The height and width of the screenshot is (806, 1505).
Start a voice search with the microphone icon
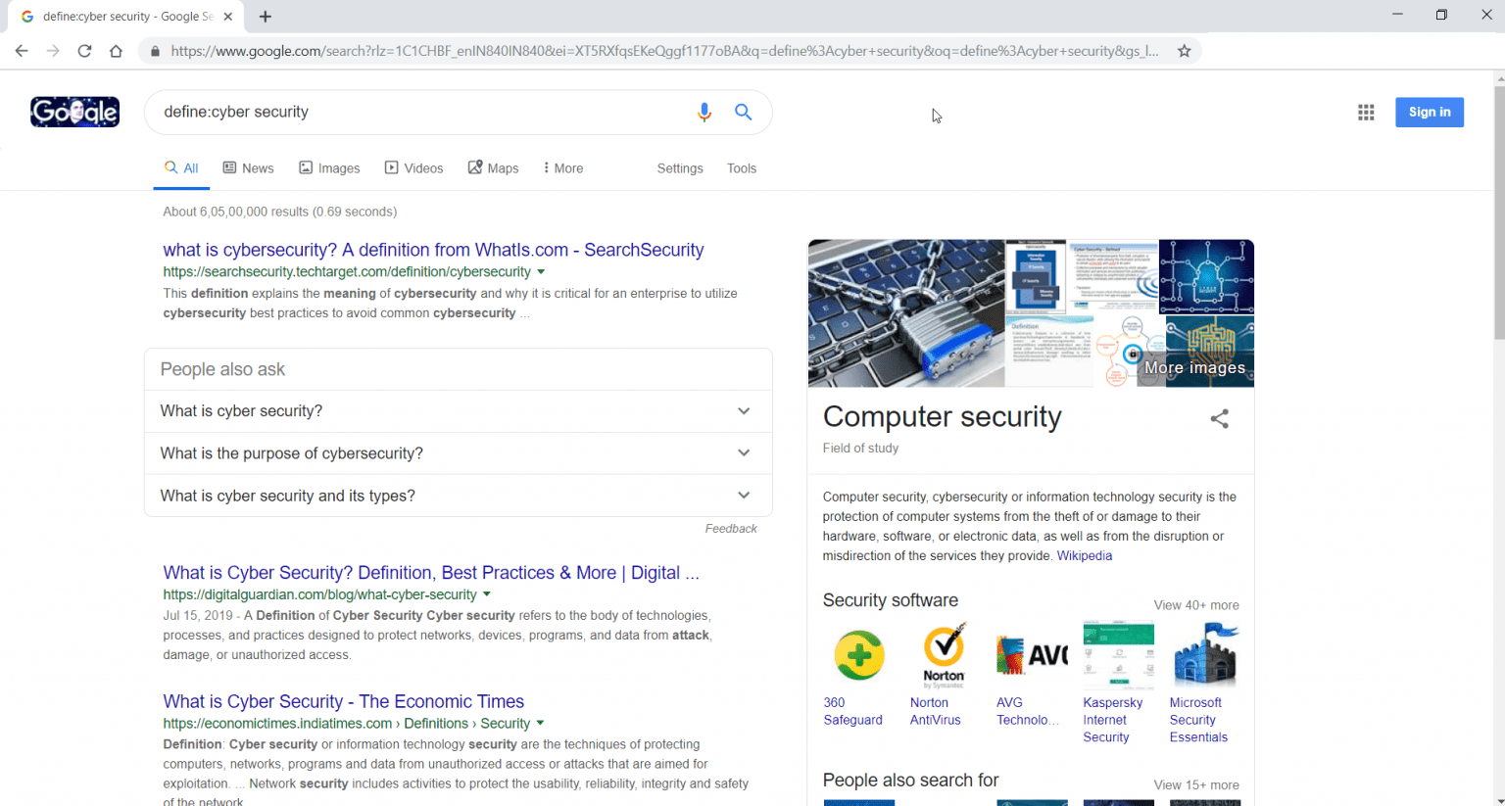coord(704,112)
